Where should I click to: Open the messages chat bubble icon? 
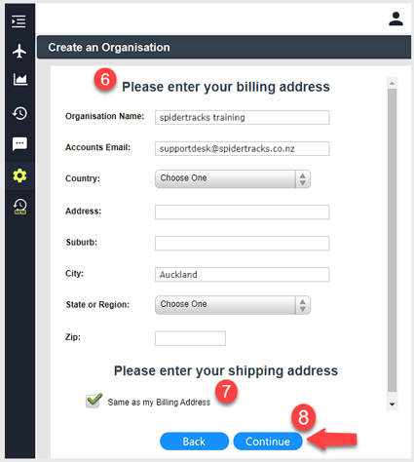pos(19,144)
